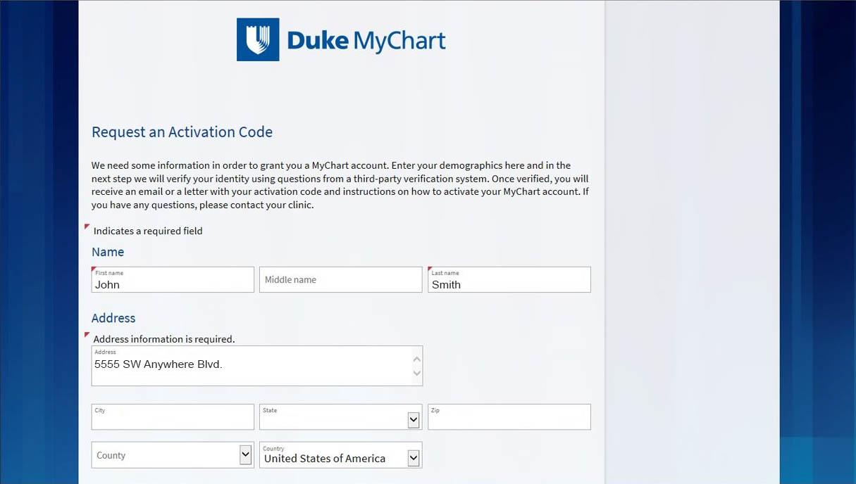Click the address box scroll down arrow

(x=416, y=373)
